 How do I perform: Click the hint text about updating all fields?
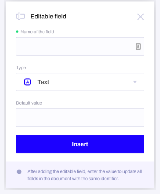pos(85,175)
